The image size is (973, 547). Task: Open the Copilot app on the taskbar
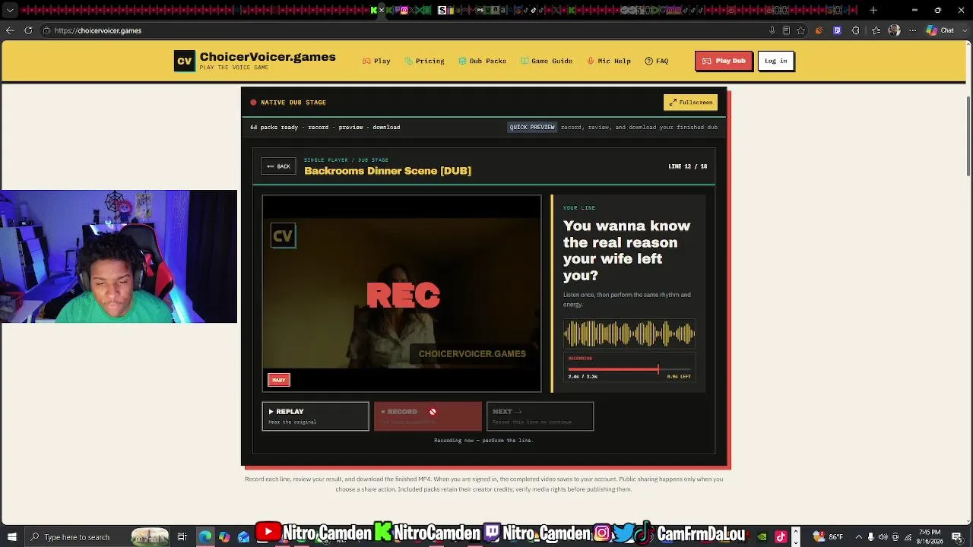(x=224, y=537)
